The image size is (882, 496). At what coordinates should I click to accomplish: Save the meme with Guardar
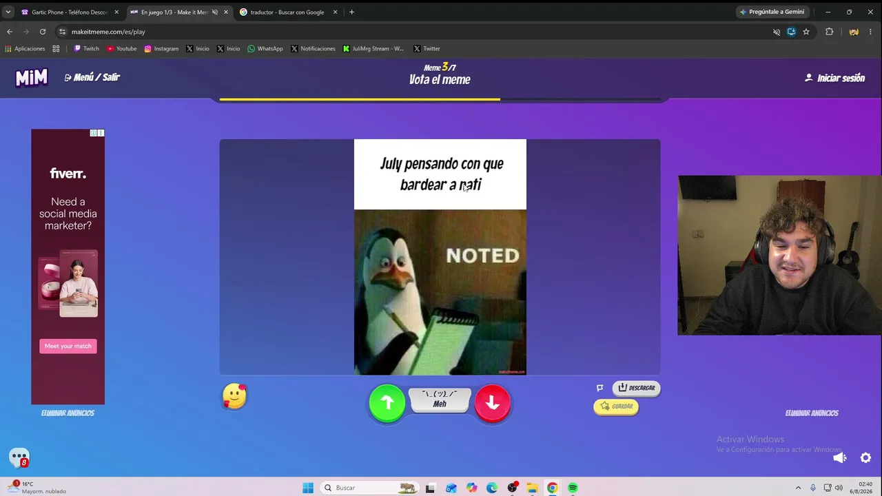coord(616,406)
